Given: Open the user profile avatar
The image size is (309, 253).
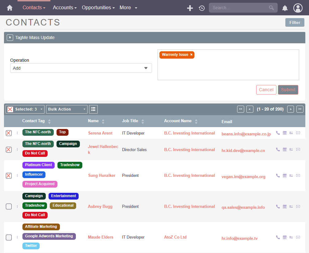Looking at the screenshot, I should tap(298, 8).
